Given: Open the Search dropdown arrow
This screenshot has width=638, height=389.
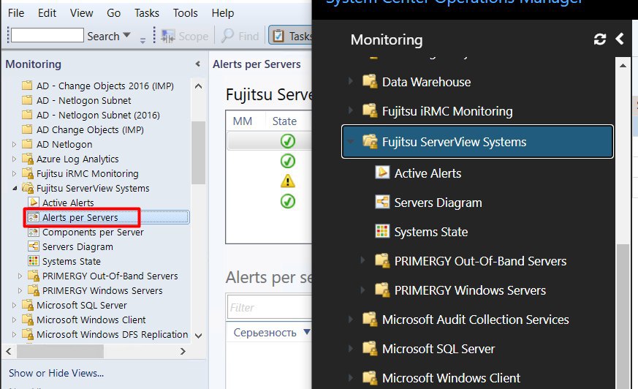Looking at the screenshot, I should pos(126,35).
